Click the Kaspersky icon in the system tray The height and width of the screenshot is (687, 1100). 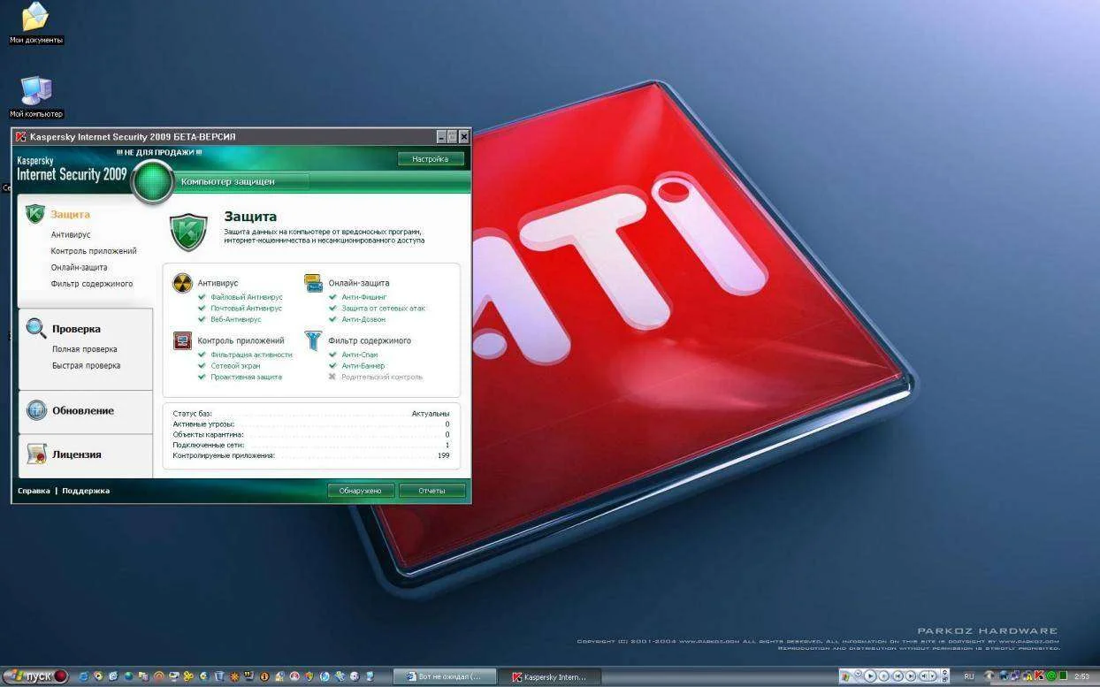(1040, 676)
